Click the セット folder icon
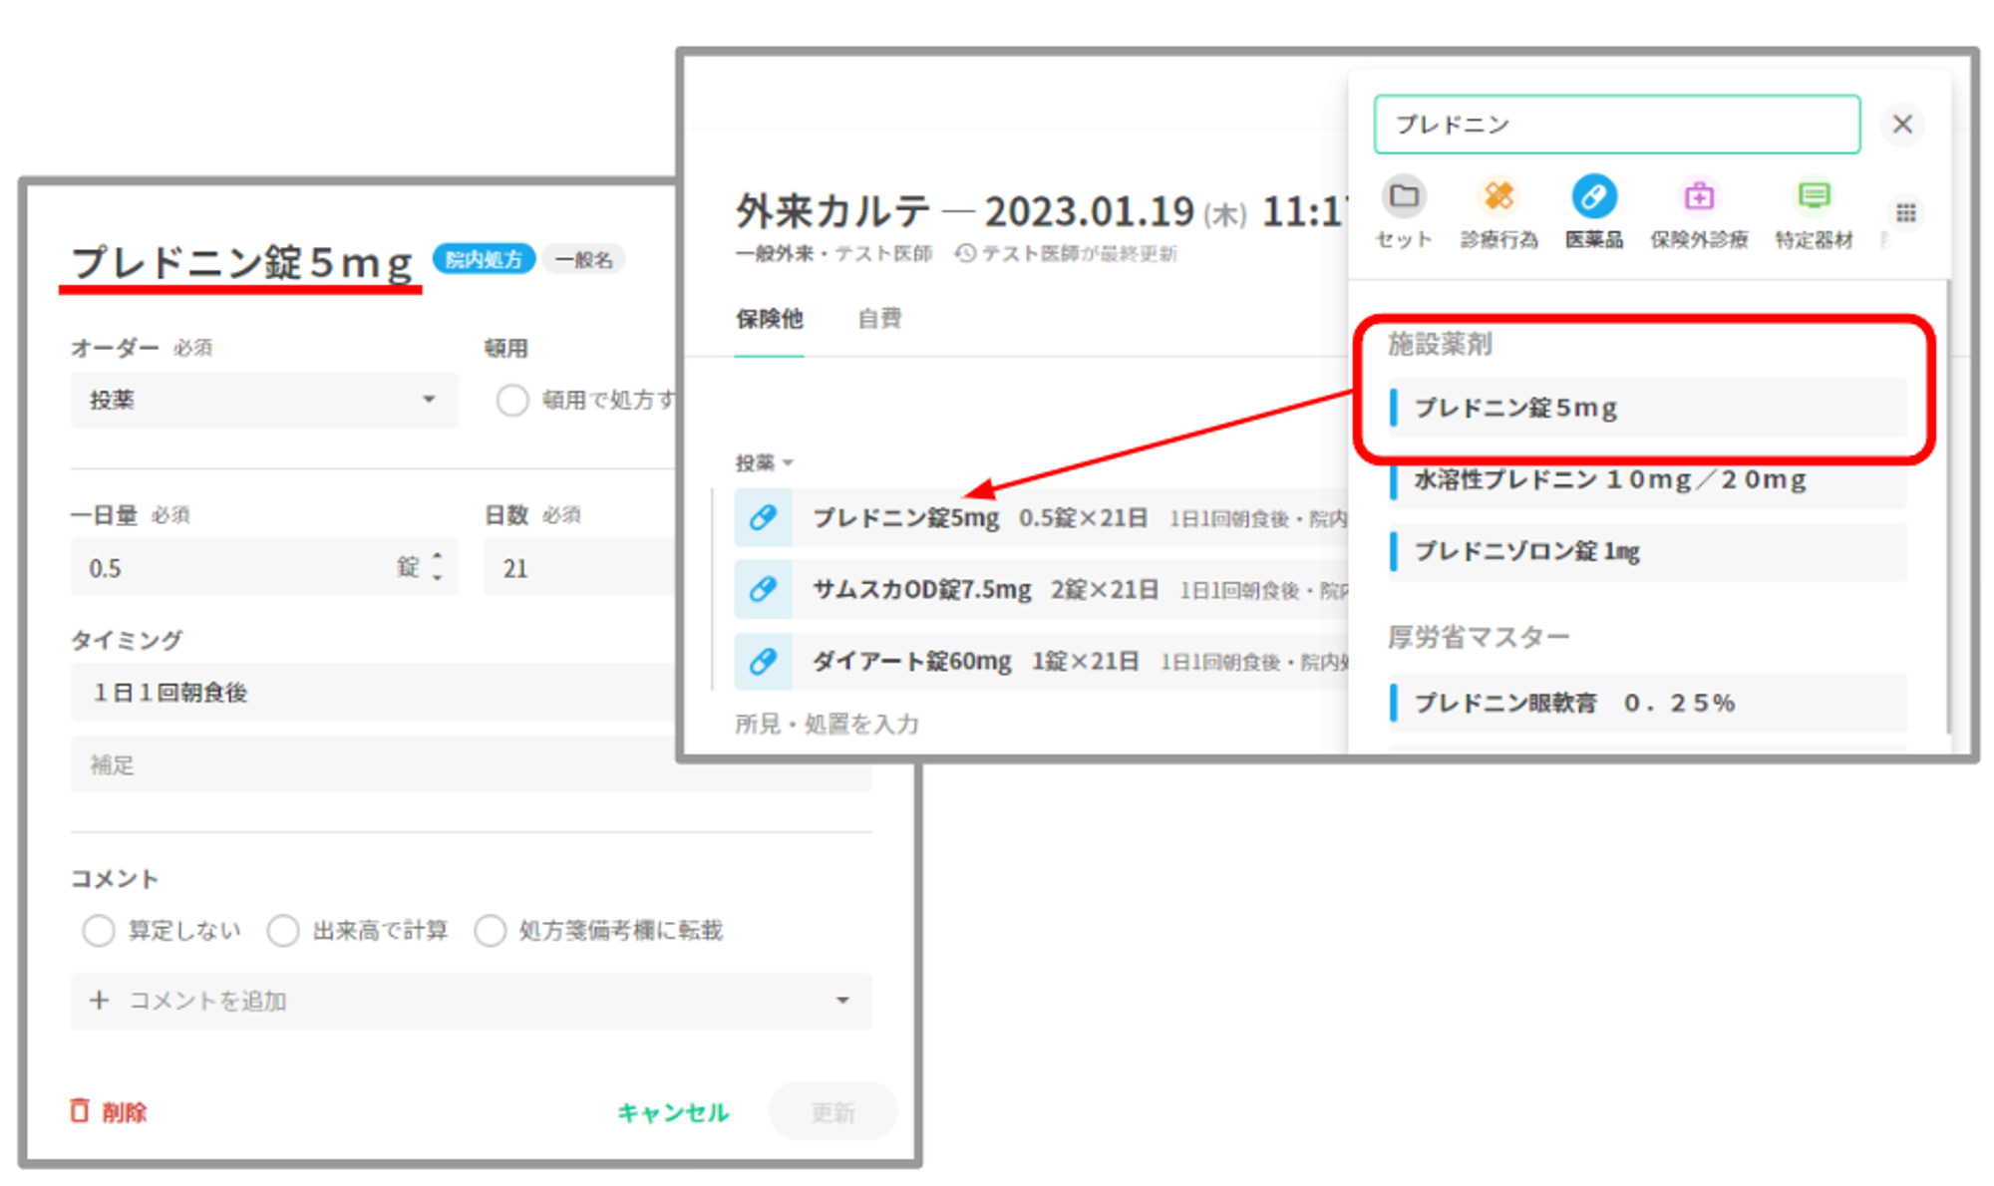This screenshot has height=1186, width=1994. click(x=1404, y=196)
